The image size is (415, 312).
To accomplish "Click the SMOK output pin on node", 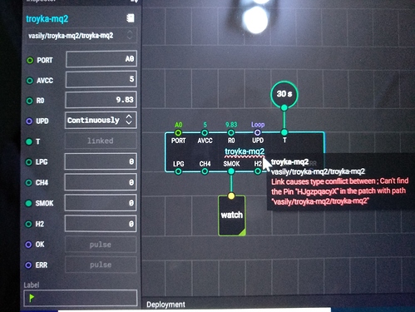I will pos(231,171).
